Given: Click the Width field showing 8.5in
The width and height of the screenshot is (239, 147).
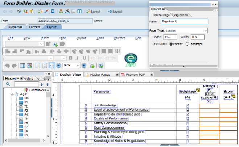Looking at the screenshot, I should tap(198, 37).
